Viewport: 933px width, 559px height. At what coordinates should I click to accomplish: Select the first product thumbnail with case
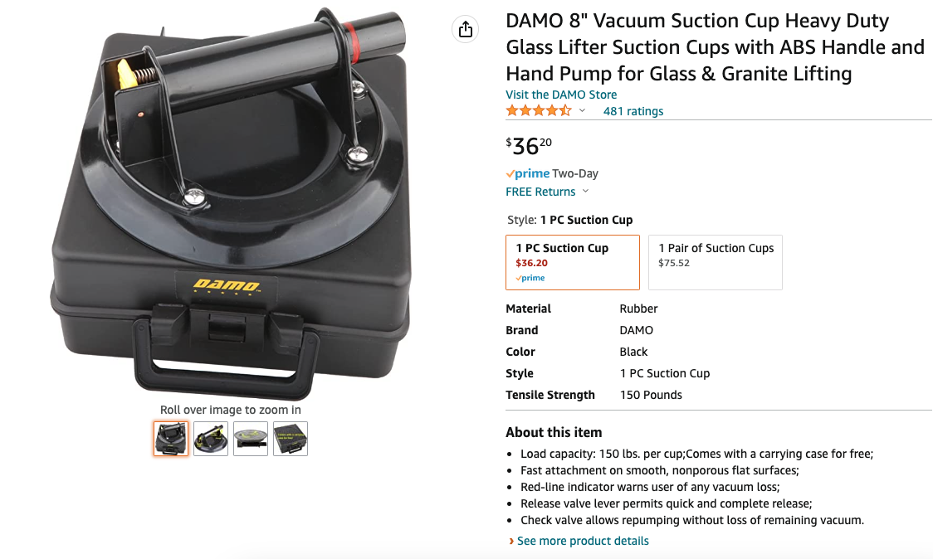(171, 439)
